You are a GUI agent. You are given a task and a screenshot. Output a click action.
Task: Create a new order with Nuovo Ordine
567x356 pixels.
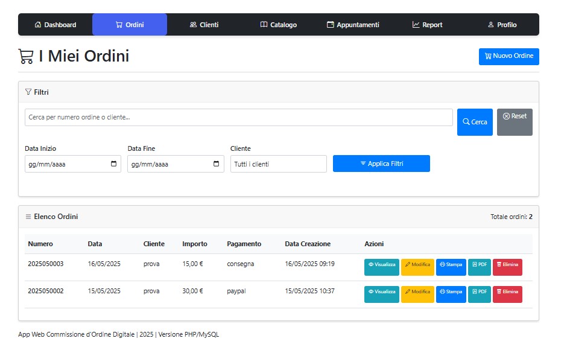tap(508, 56)
